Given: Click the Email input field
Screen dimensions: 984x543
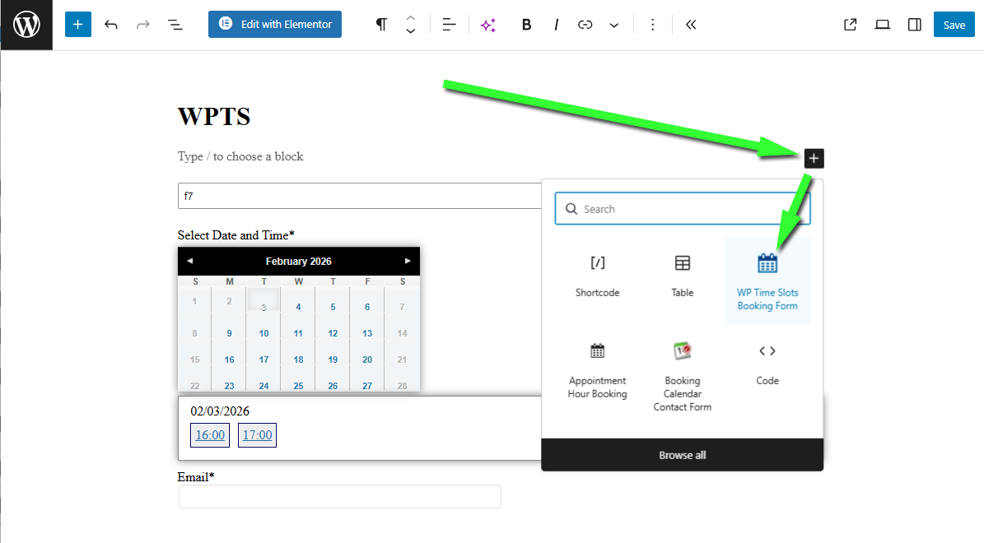Looking at the screenshot, I should pyautogui.click(x=339, y=497).
